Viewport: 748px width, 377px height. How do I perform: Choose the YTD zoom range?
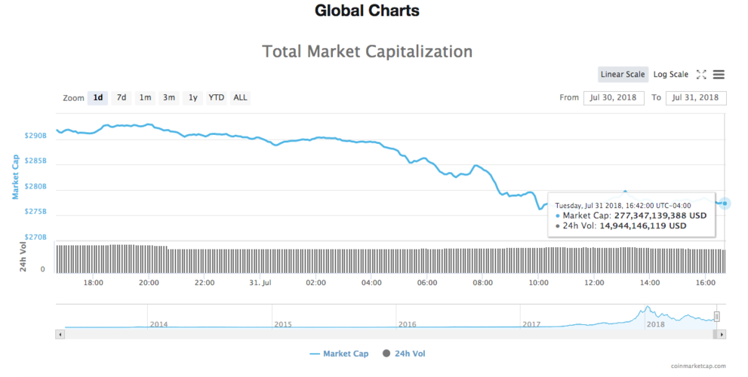click(217, 97)
